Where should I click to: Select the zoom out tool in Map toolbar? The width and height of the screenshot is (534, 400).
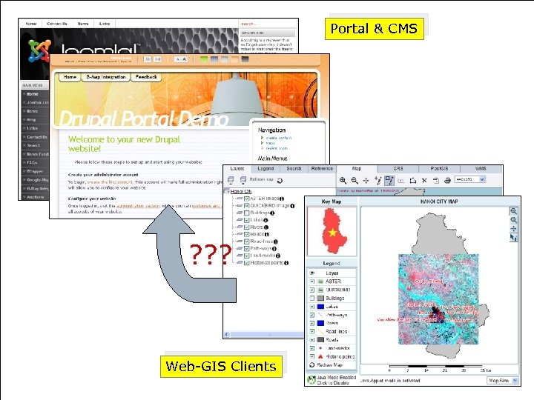355,181
